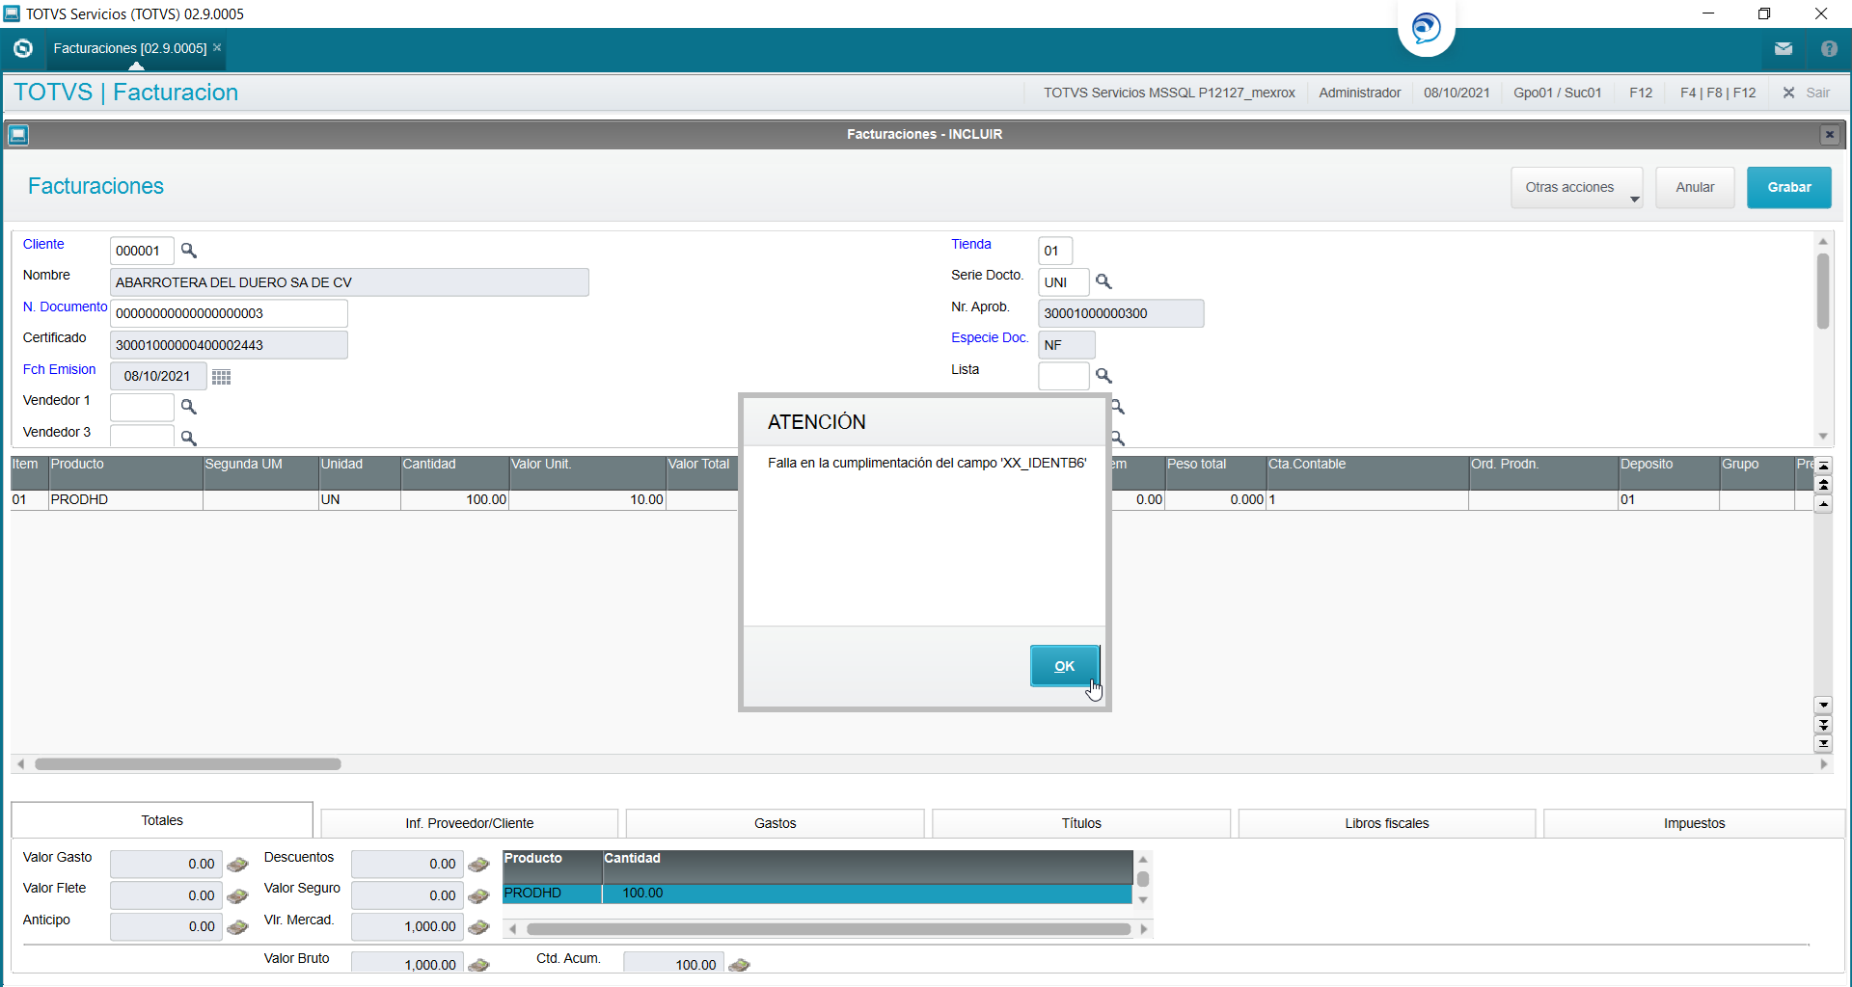Click the F4 | F8 | F12 shortcut
This screenshot has width=1852, height=987.
coord(1718,93)
